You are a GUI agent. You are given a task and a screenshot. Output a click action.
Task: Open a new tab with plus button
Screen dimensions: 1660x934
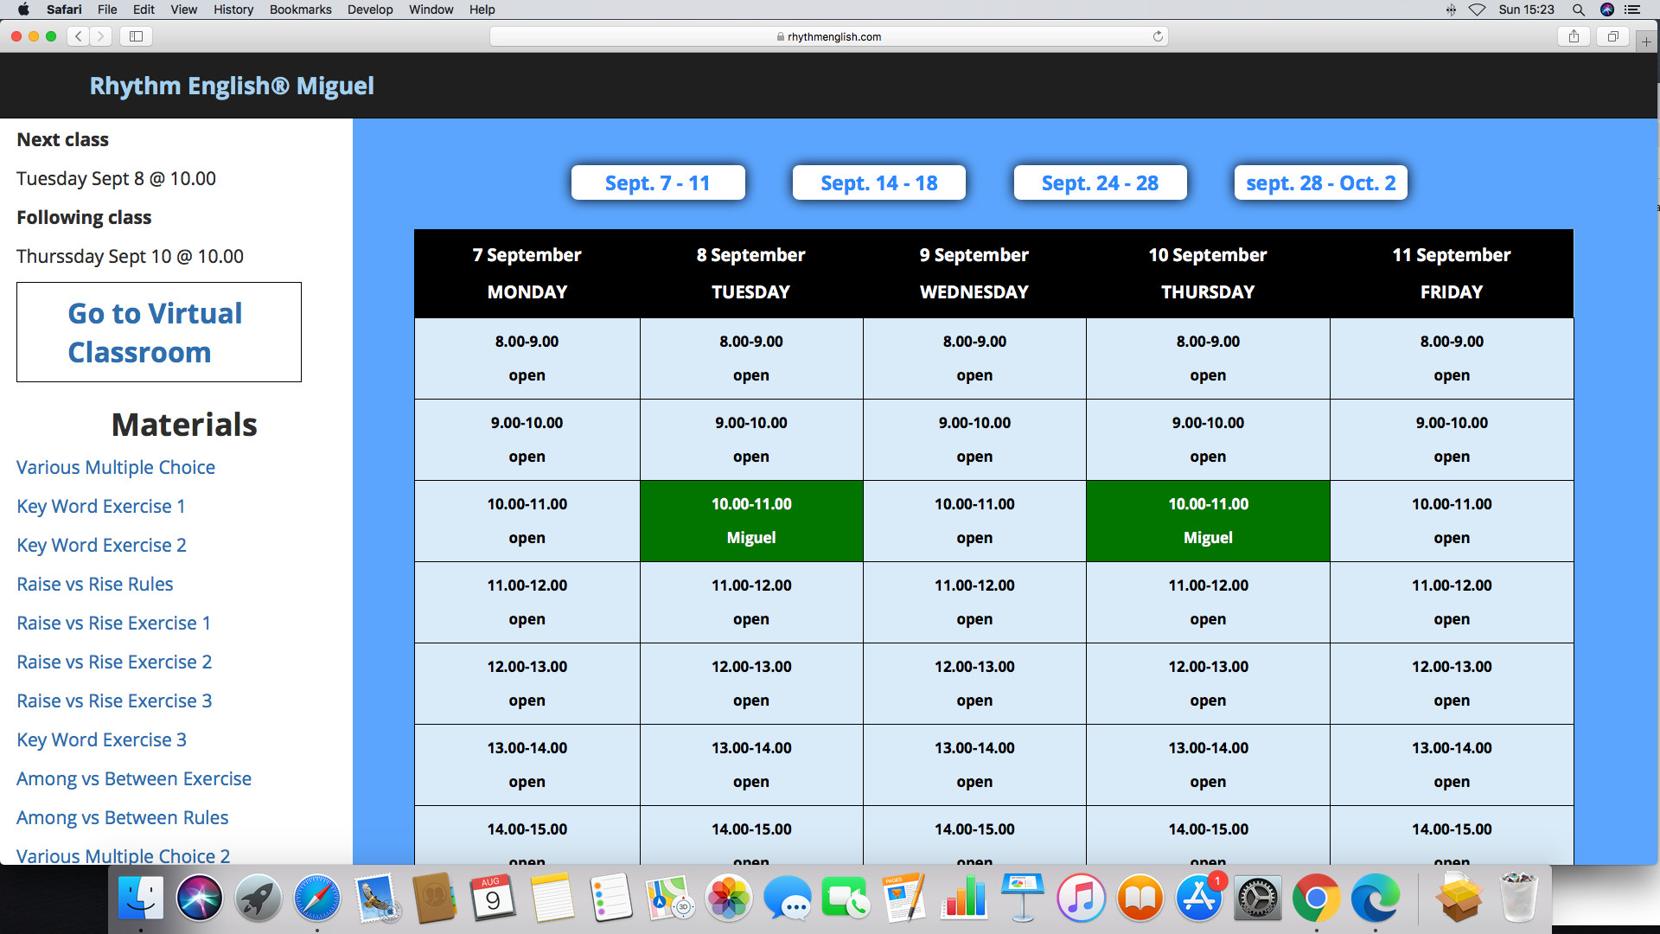[1646, 42]
